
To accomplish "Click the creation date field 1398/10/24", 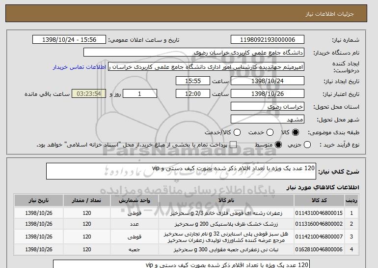I will 268,81.
